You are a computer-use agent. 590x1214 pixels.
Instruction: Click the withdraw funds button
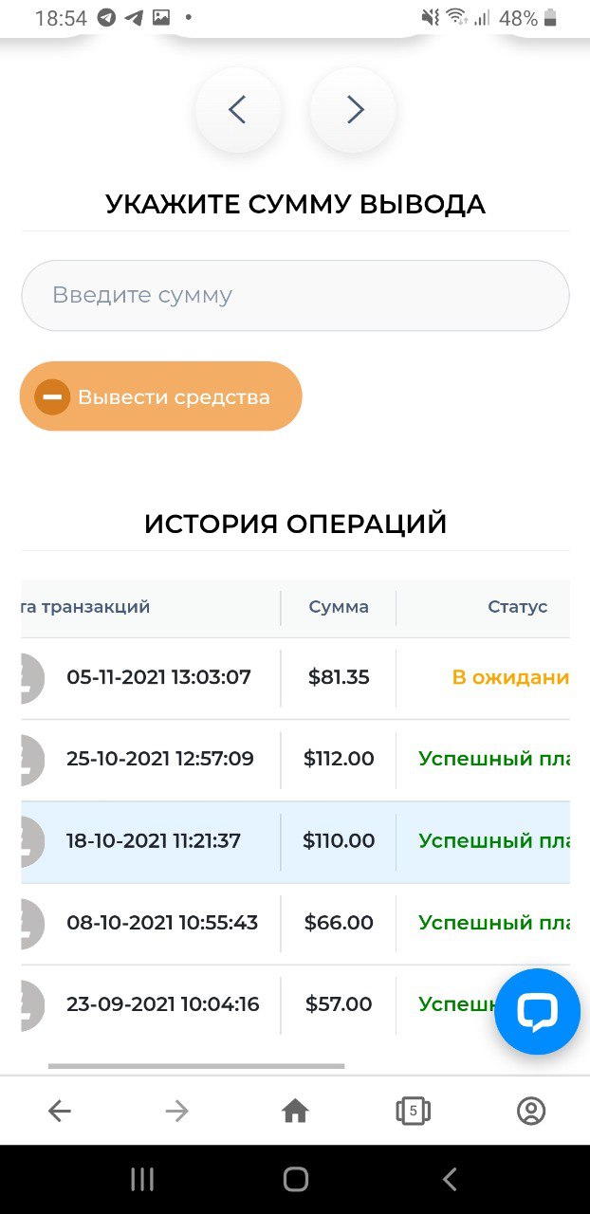[161, 396]
